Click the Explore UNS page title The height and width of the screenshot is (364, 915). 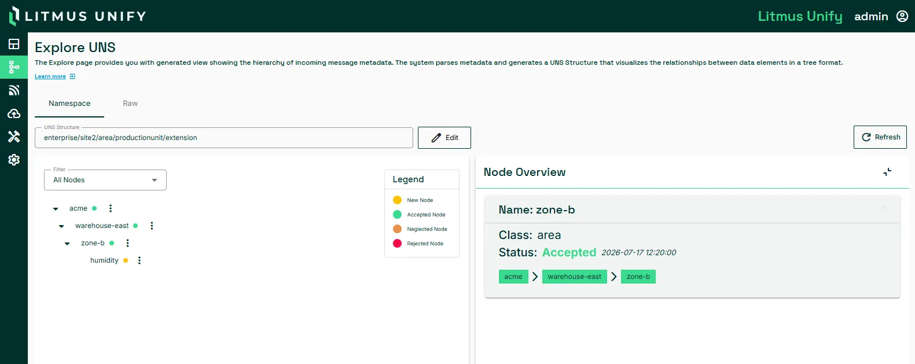click(x=75, y=47)
